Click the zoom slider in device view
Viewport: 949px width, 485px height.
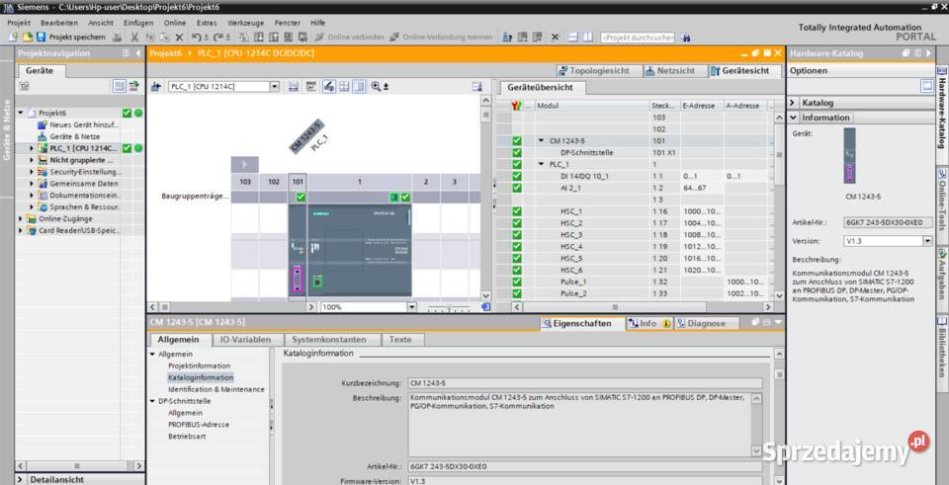[x=449, y=307]
